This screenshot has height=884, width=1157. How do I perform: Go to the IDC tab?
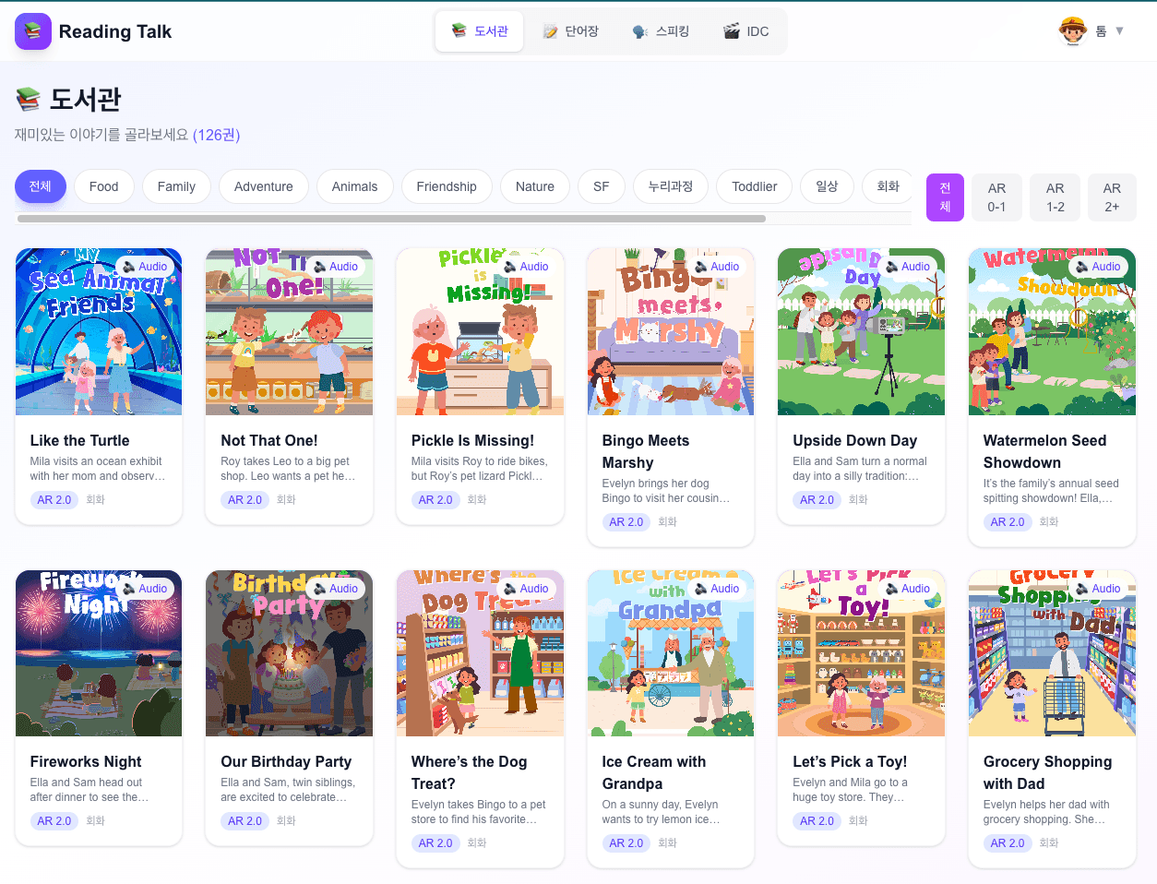pyautogui.click(x=746, y=31)
